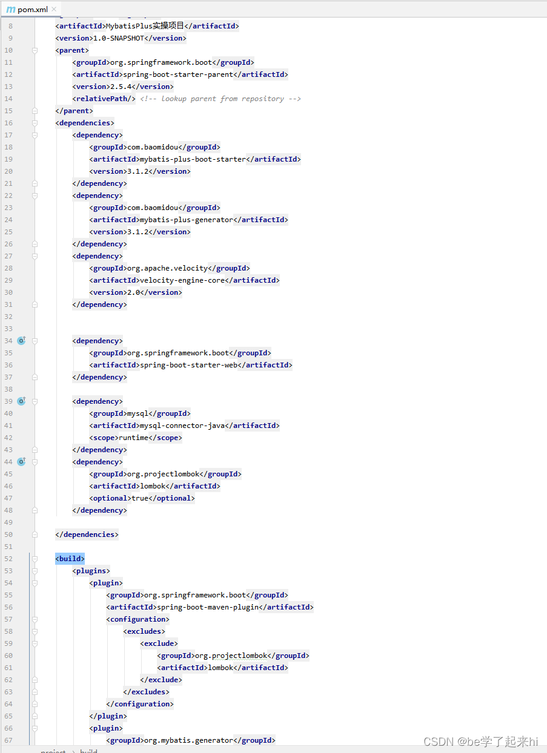Collapse the build block at line 52
Image resolution: width=547 pixels, height=753 pixels.
pos(35,559)
